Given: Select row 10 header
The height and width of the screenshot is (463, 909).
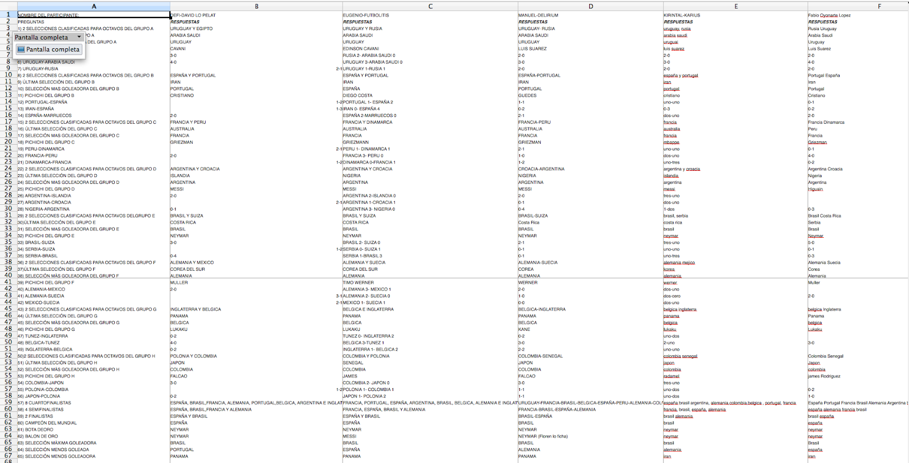Looking at the screenshot, I should click(8, 75).
